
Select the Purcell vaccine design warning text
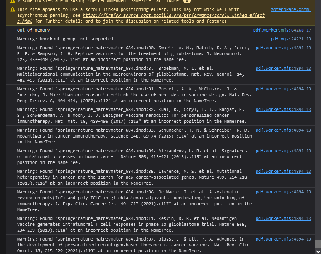tap(135, 95)
